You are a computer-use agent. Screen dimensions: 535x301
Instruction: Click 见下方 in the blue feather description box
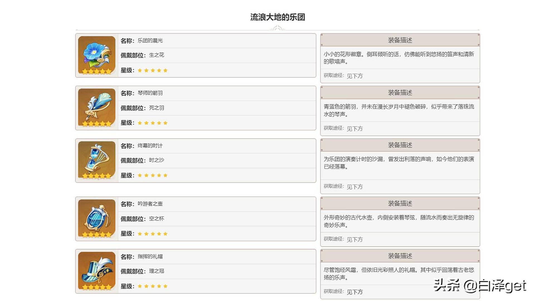pos(355,129)
